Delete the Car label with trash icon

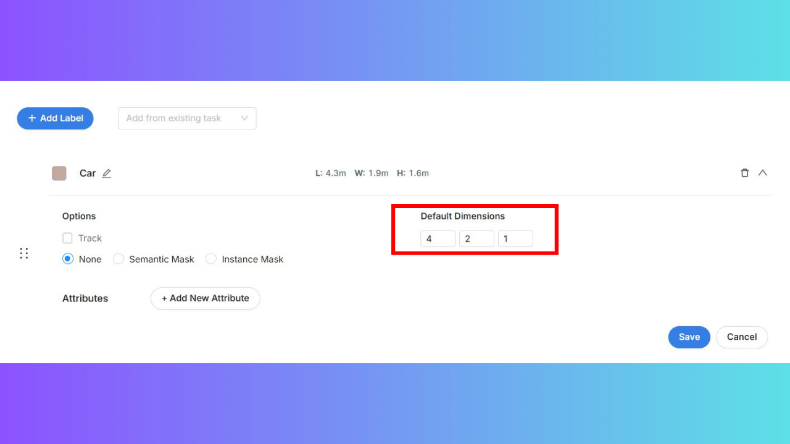tap(744, 173)
